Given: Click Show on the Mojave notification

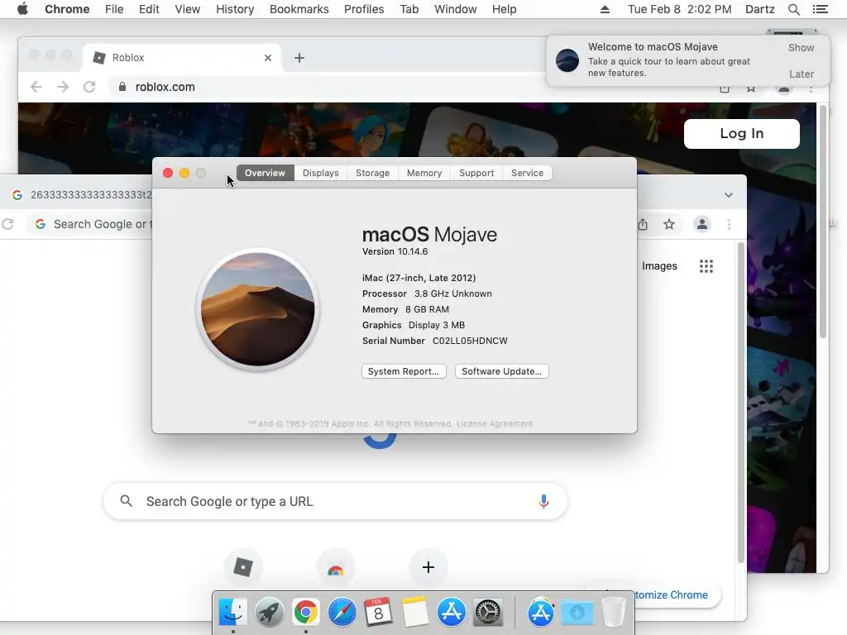Looking at the screenshot, I should click(801, 47).
